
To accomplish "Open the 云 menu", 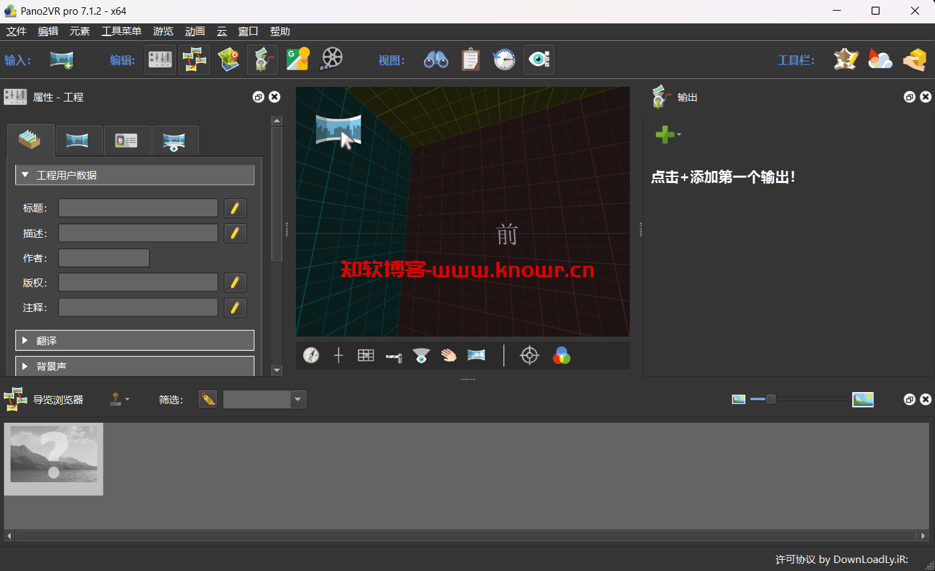I will point(222,31).
